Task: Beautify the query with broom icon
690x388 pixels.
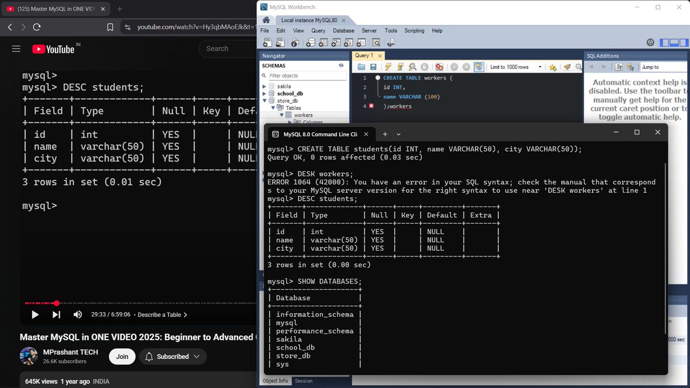Action: tap(567, 67)
